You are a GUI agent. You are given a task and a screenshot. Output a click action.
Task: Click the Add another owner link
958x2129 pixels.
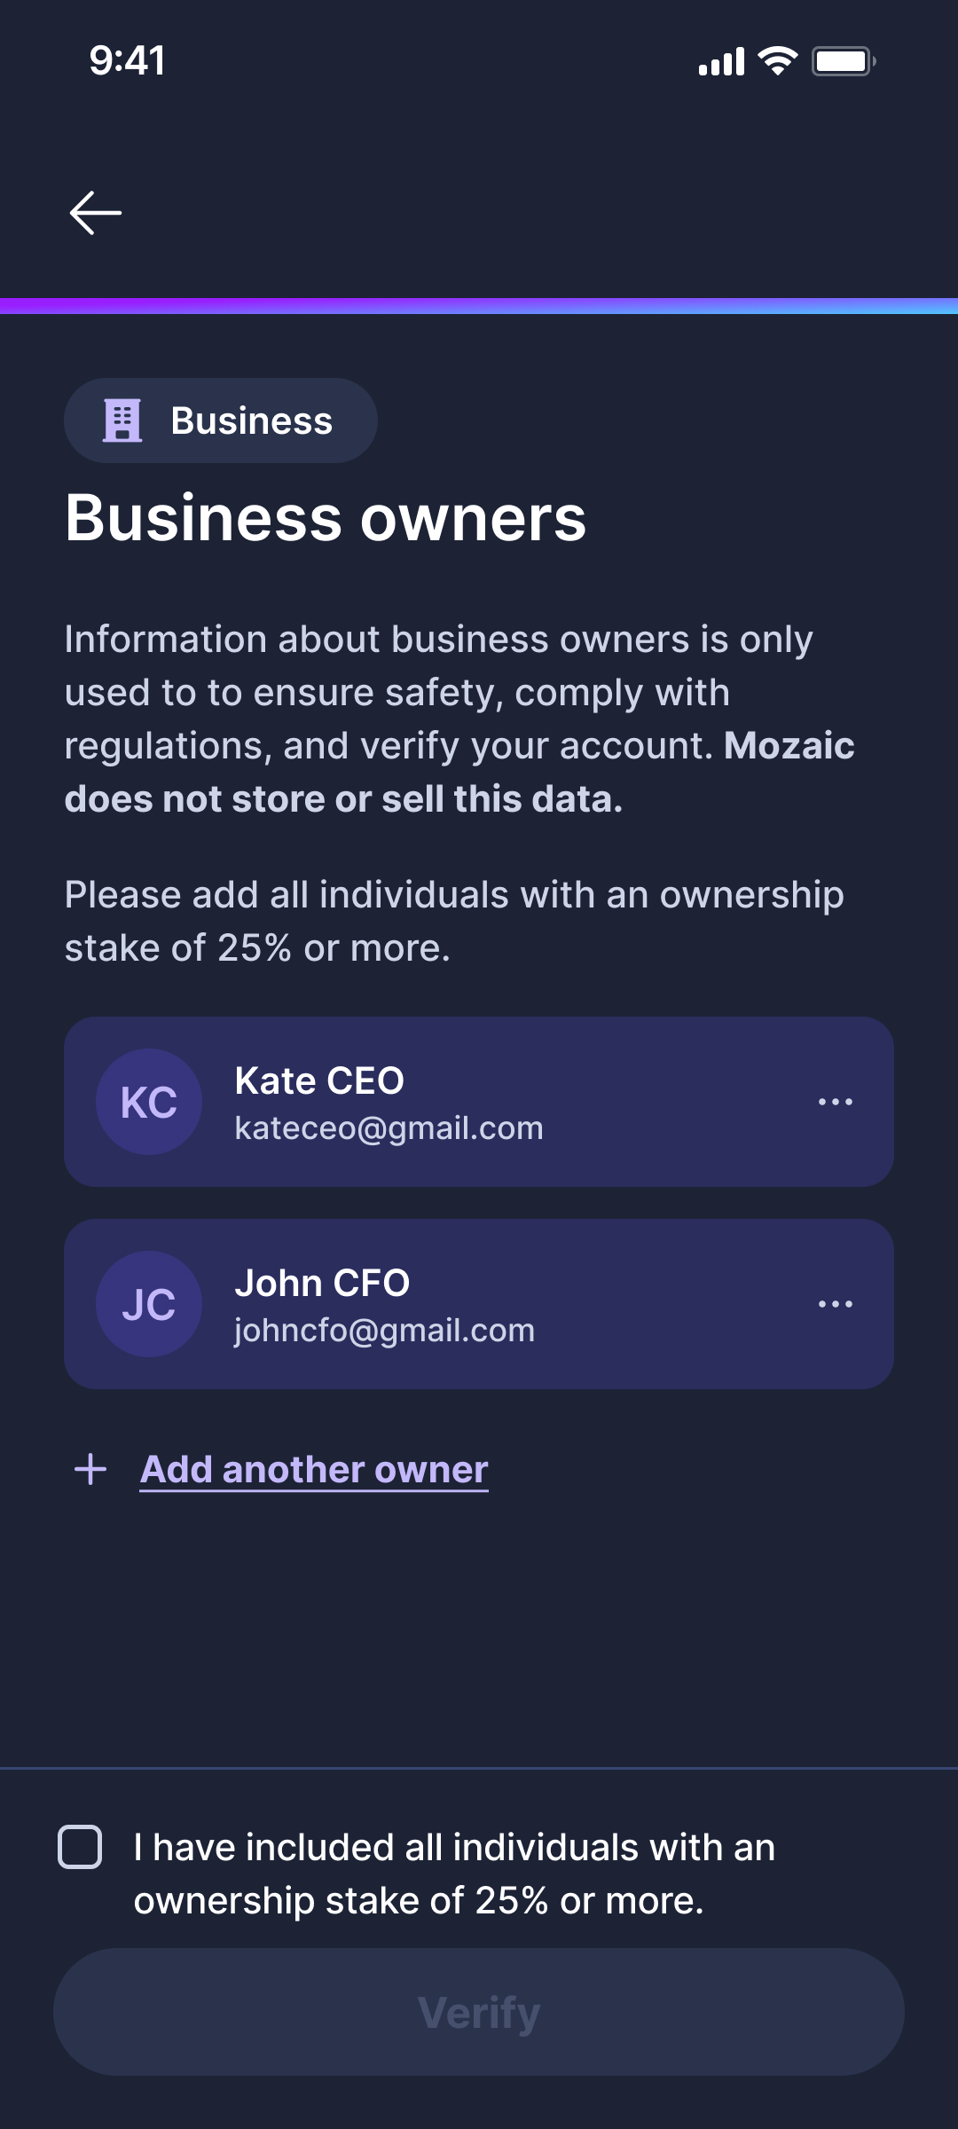314,1470
